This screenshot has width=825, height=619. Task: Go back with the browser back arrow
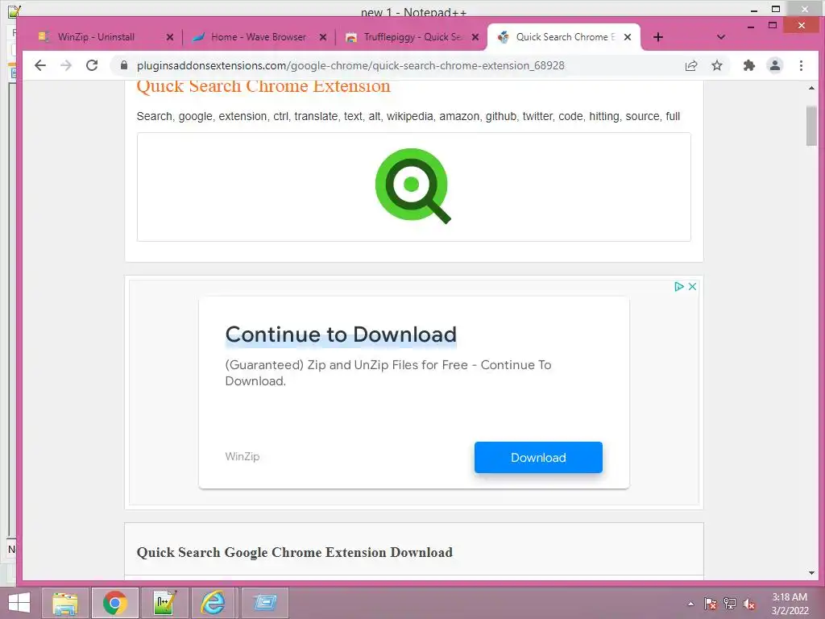click(x=40, y=65)
